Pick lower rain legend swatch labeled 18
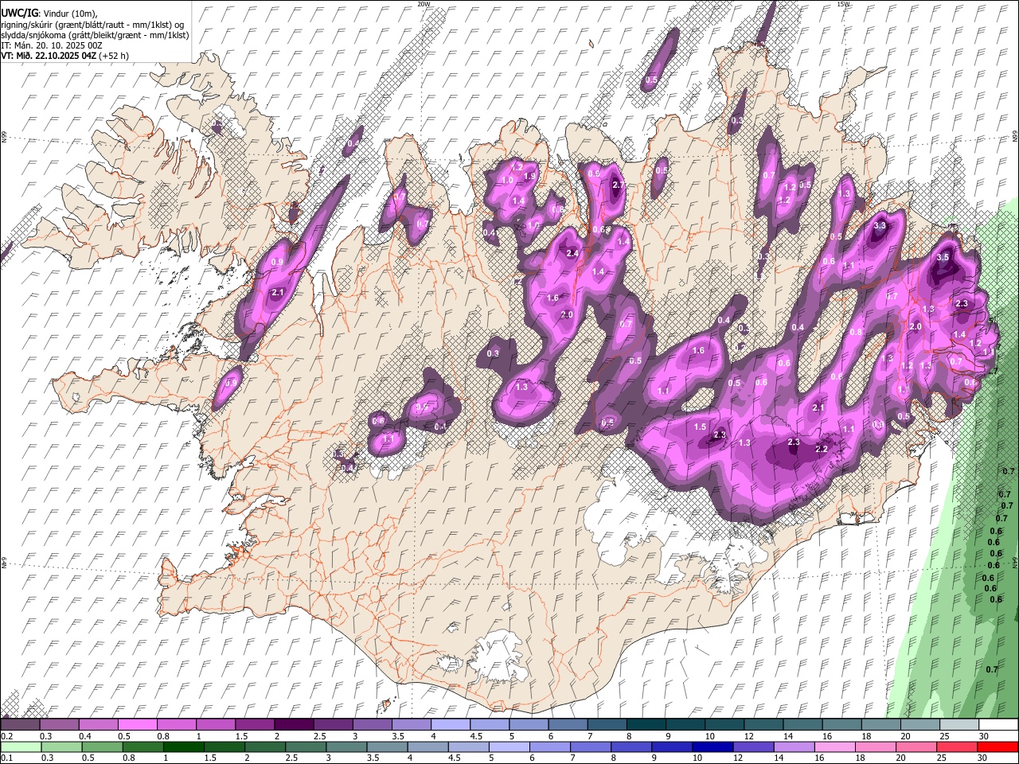The height and width of the screenshot is (764, 1019). tap(876, 746)
